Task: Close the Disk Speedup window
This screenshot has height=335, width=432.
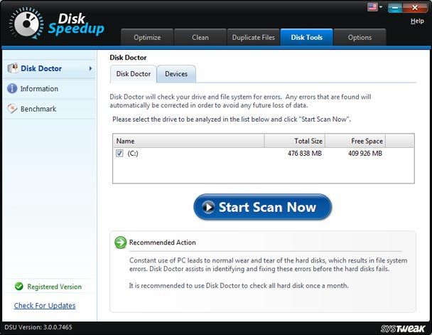Action: click(415, 8)
